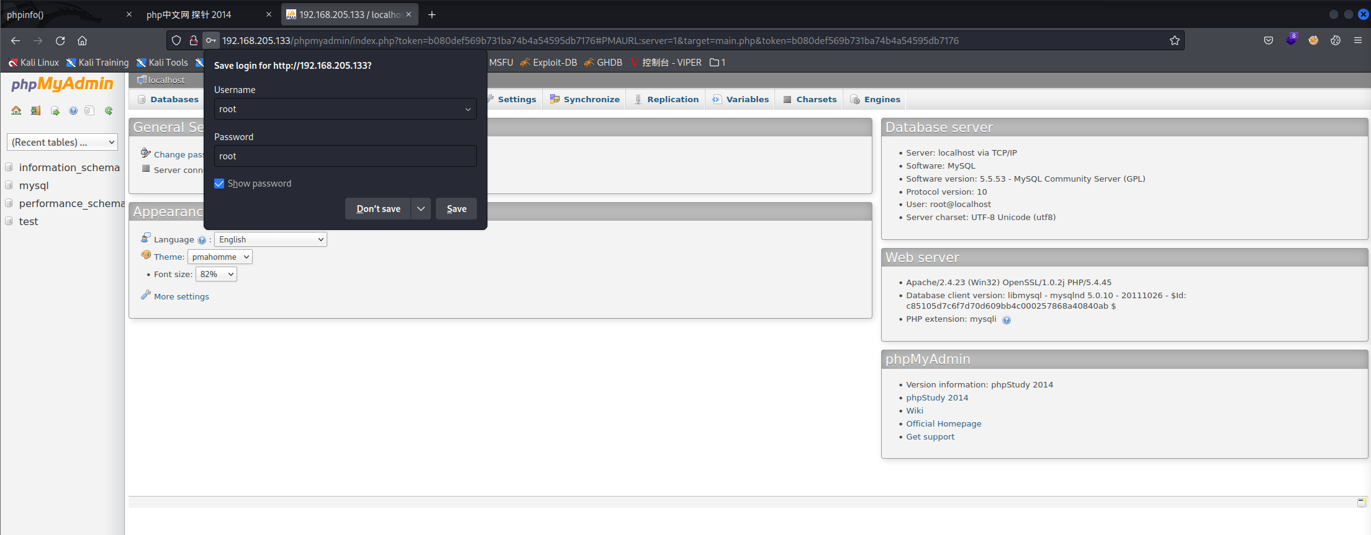Open the Font size dropdown showing 82%
1371x535 pixels.
216,274
